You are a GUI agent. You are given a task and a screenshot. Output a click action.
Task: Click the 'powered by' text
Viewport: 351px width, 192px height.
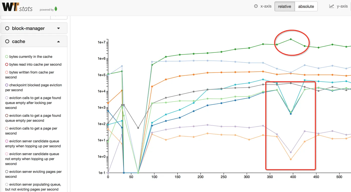47,10
